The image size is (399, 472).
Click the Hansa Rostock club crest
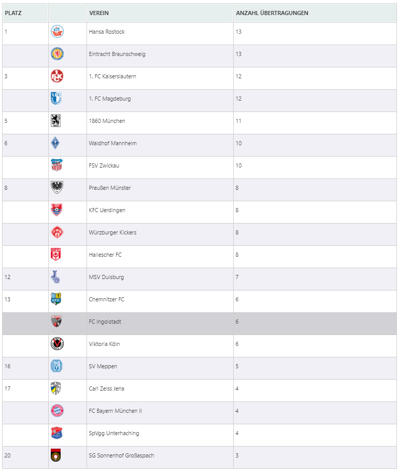coord(57,32)
